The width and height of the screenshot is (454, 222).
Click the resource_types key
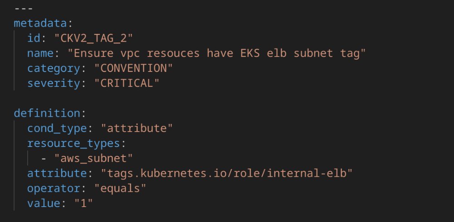pos(73,143)
